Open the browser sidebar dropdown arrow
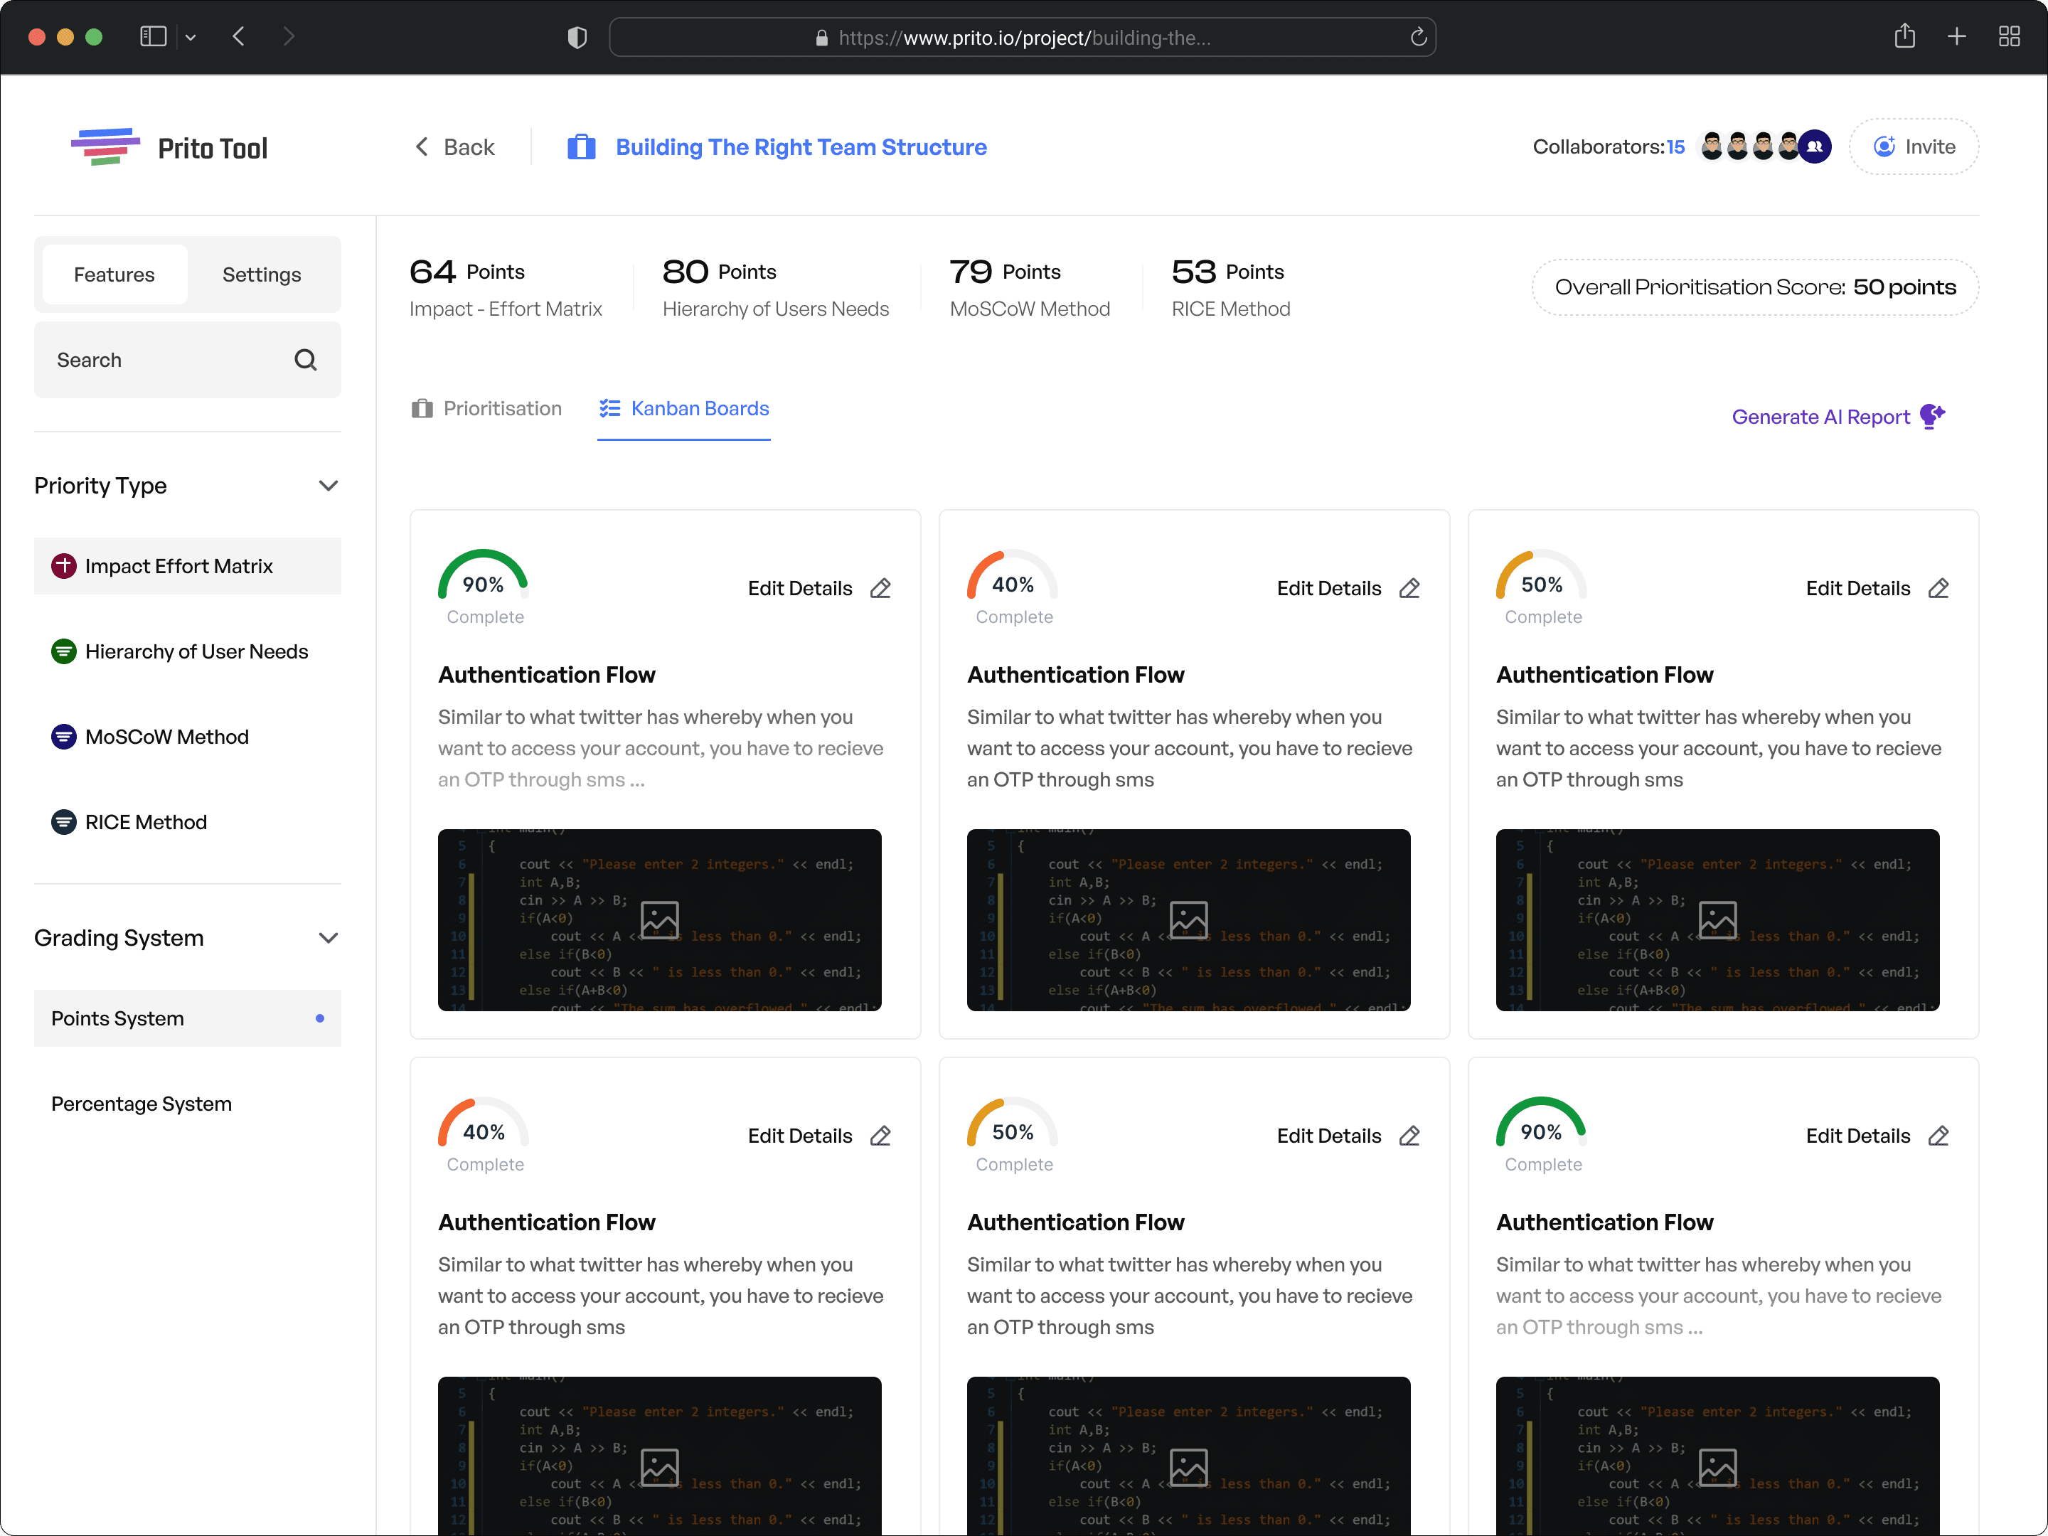 pos(191,37)
